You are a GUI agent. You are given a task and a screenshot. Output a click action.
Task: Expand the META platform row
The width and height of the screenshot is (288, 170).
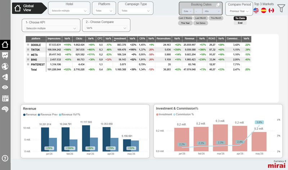coord(28,55)
